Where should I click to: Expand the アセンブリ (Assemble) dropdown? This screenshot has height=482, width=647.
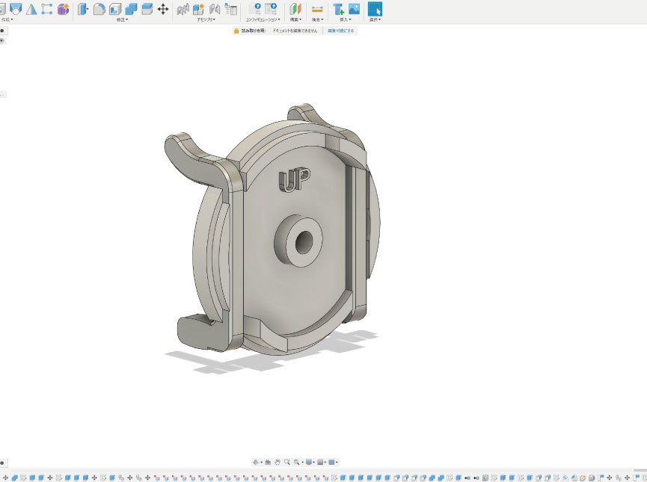(206, 19)
